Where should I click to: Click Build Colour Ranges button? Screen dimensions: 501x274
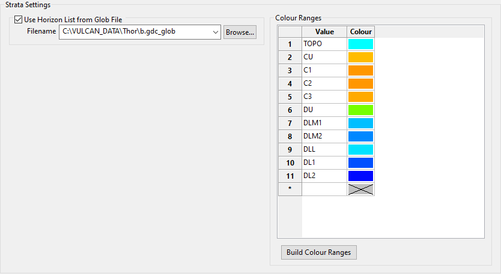tap(319, 252)
